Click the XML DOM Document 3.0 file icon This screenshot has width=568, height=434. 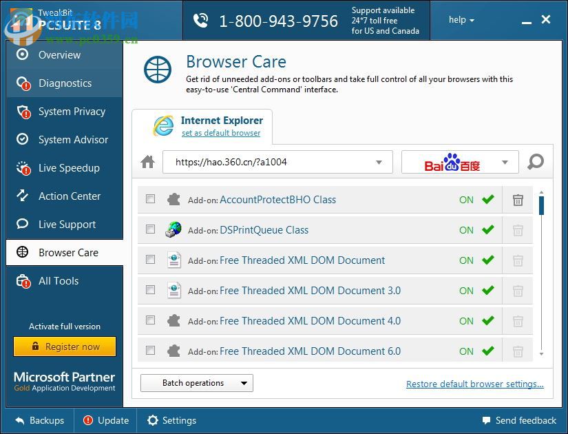[x=174, y=290]
